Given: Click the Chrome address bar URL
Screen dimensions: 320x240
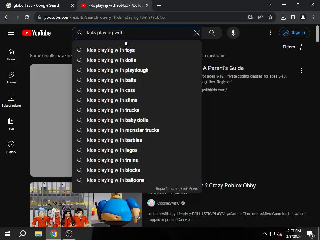Looking at the screenshot, I should click(105, 17).
